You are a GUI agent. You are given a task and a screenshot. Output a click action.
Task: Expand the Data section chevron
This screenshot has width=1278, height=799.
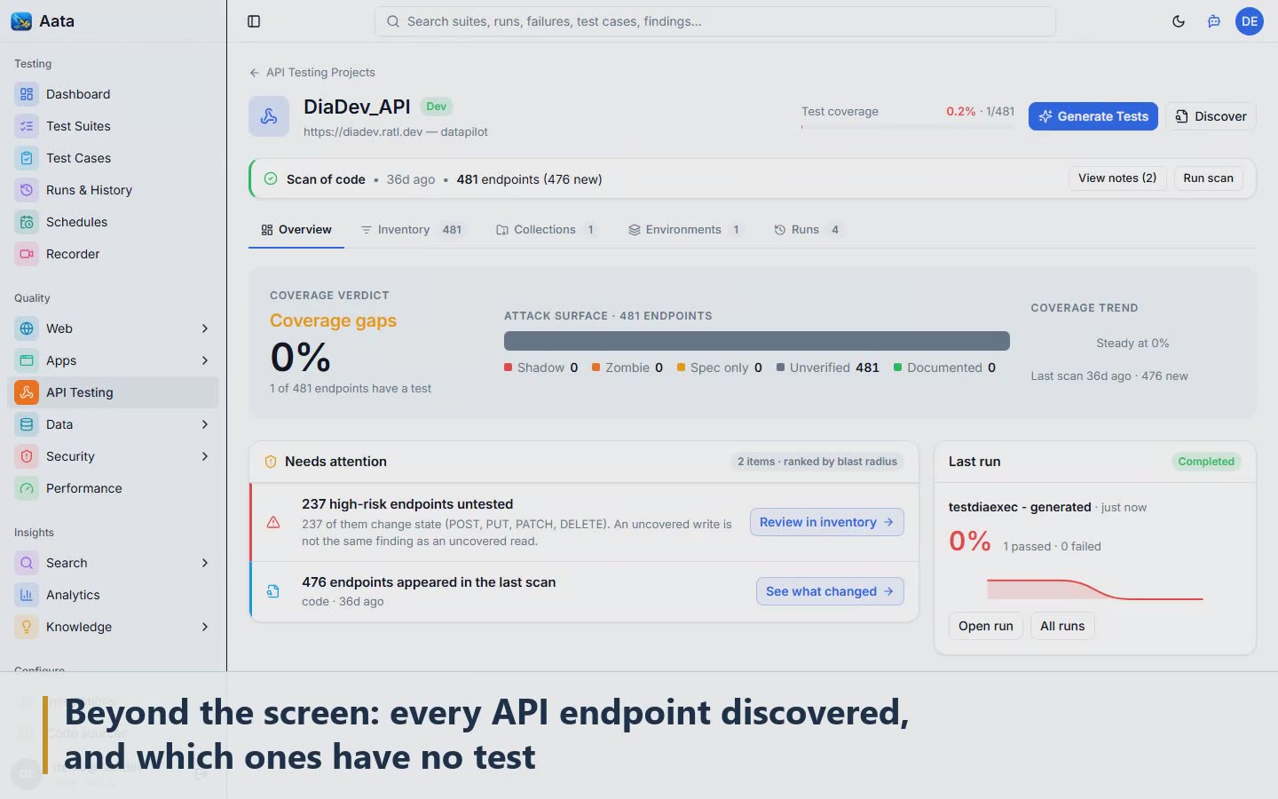pyautogui.click(x=205, y=424)
